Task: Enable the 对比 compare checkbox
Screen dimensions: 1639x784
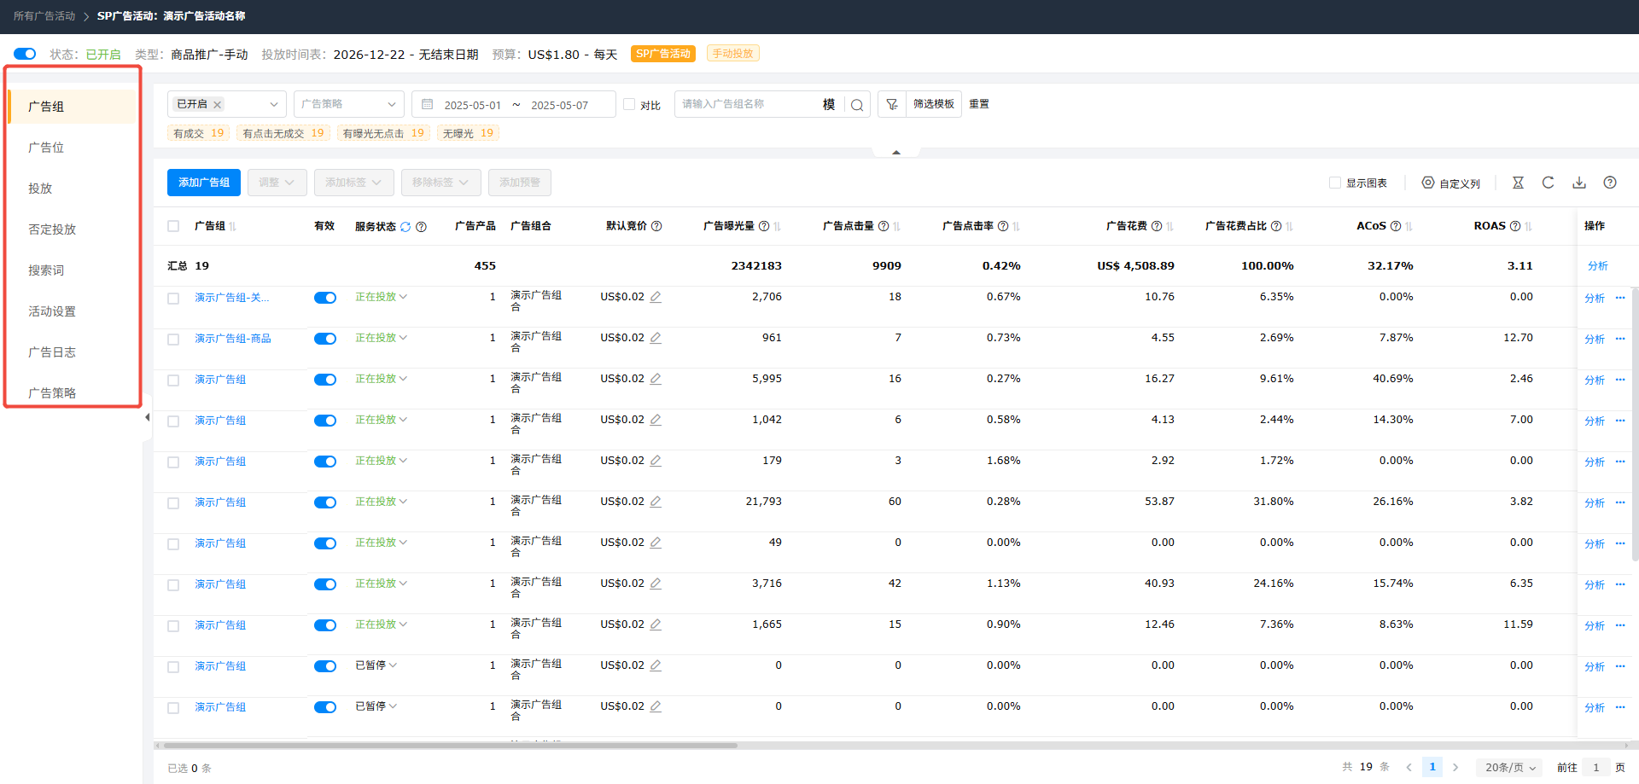Action: click(x=629, y=104)
